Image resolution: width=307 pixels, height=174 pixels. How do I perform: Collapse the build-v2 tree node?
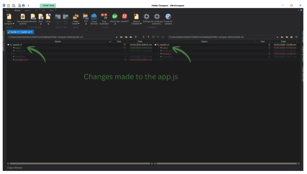(x=155, y=45)
